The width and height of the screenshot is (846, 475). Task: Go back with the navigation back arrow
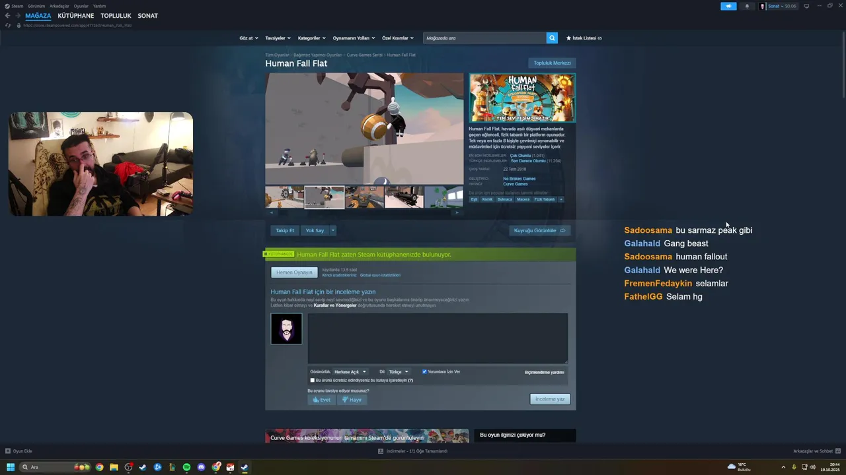[7, 15]
